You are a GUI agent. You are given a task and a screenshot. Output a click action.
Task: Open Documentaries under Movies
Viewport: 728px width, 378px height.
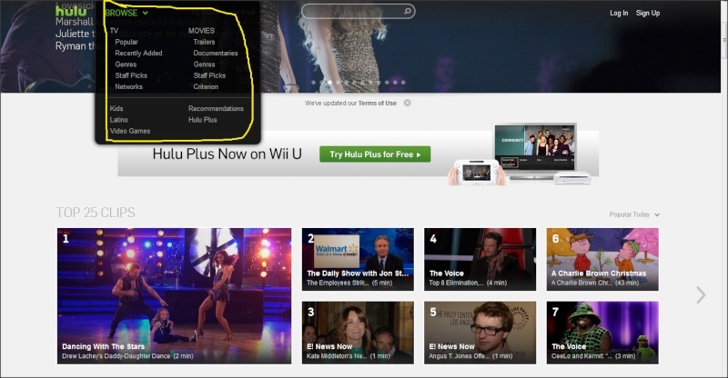pyautogui.click(x=216, y=53)
